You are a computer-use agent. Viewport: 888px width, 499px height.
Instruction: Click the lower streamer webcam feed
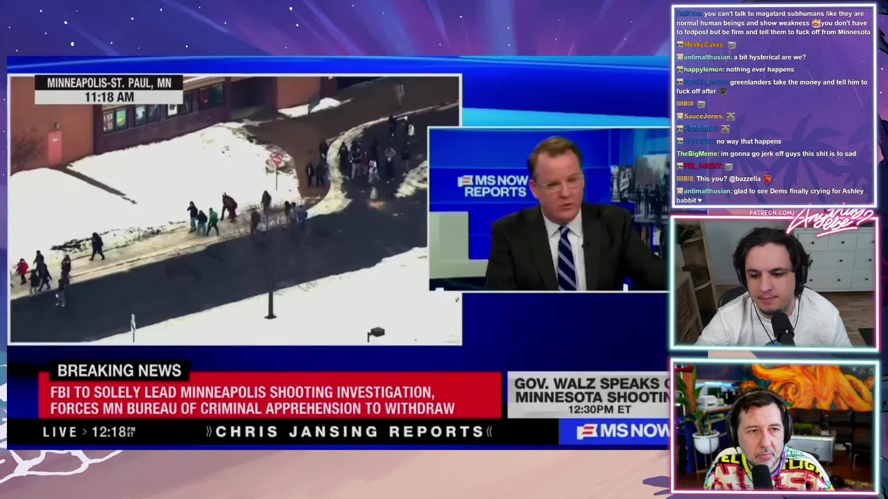pos(774,426)
